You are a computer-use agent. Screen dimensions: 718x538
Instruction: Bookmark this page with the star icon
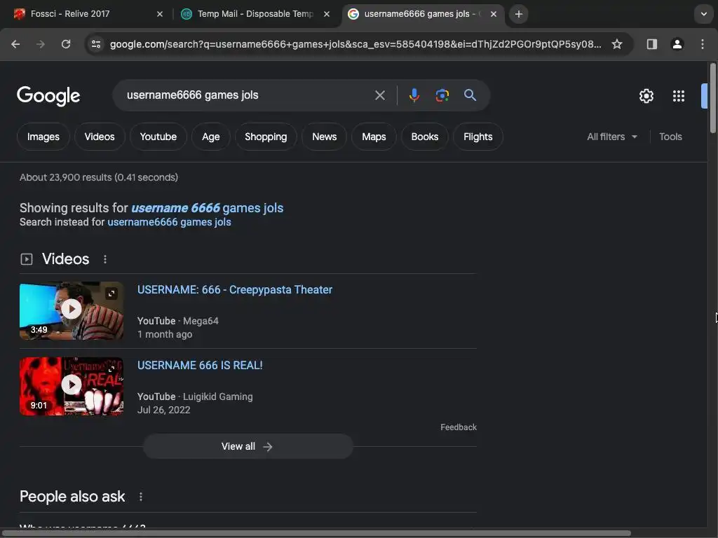tap(617, 44)
